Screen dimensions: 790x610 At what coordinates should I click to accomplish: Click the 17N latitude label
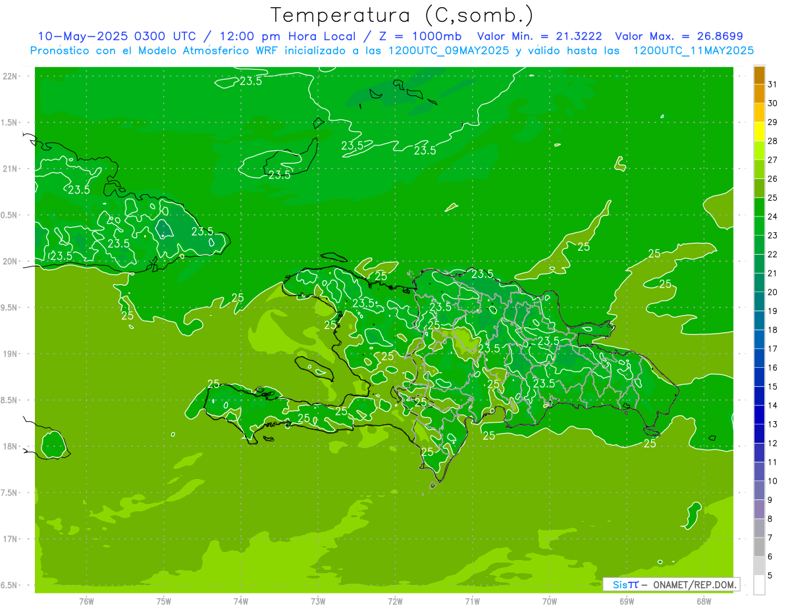[11, 540]
